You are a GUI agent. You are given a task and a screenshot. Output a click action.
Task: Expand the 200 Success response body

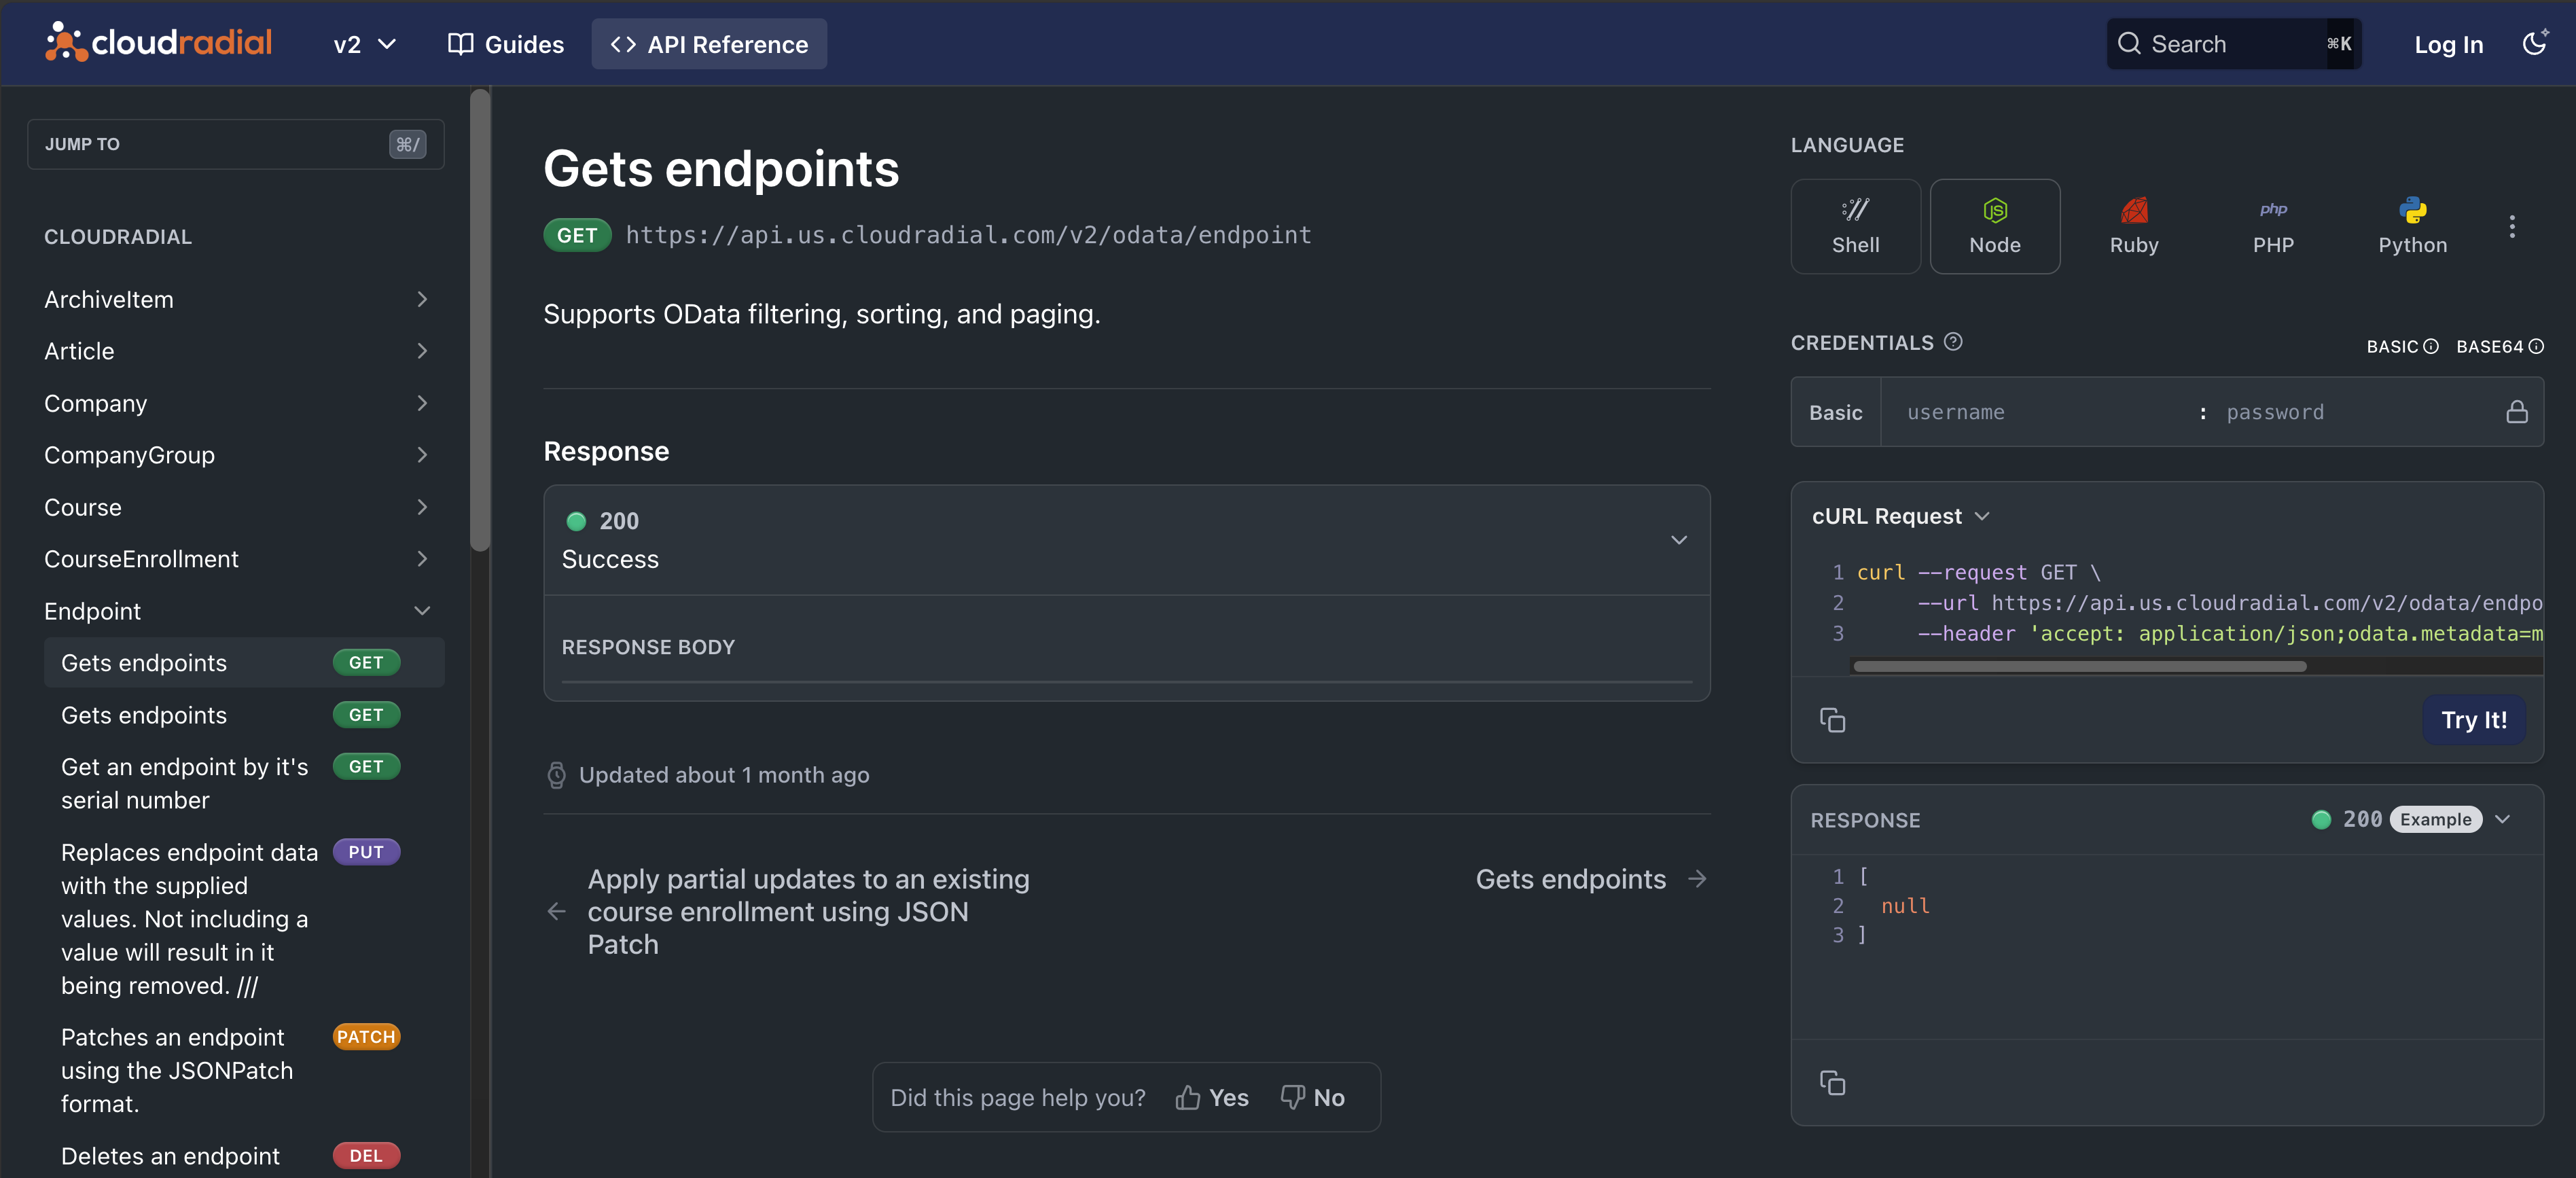coord(1678,540)
